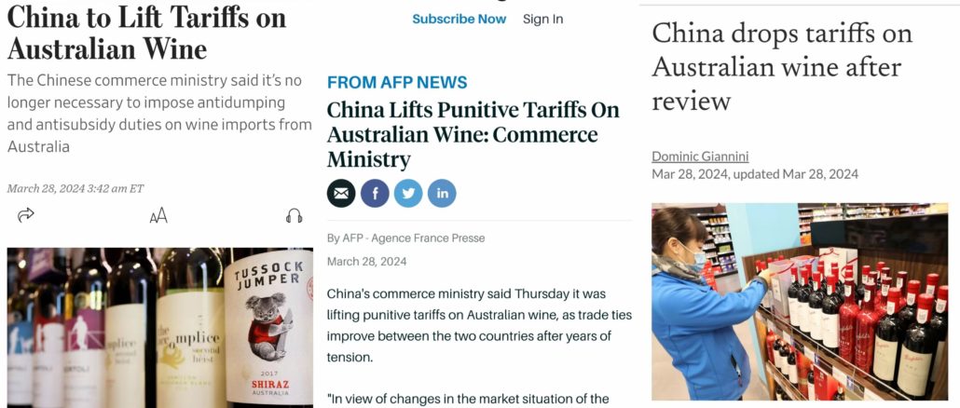The height and width of the screenshot is (408, 960).
Task: Click the 'March 28, 2024 3:42 am ET' timestamp
Action: pyautogui.click(x=75, y=188)
